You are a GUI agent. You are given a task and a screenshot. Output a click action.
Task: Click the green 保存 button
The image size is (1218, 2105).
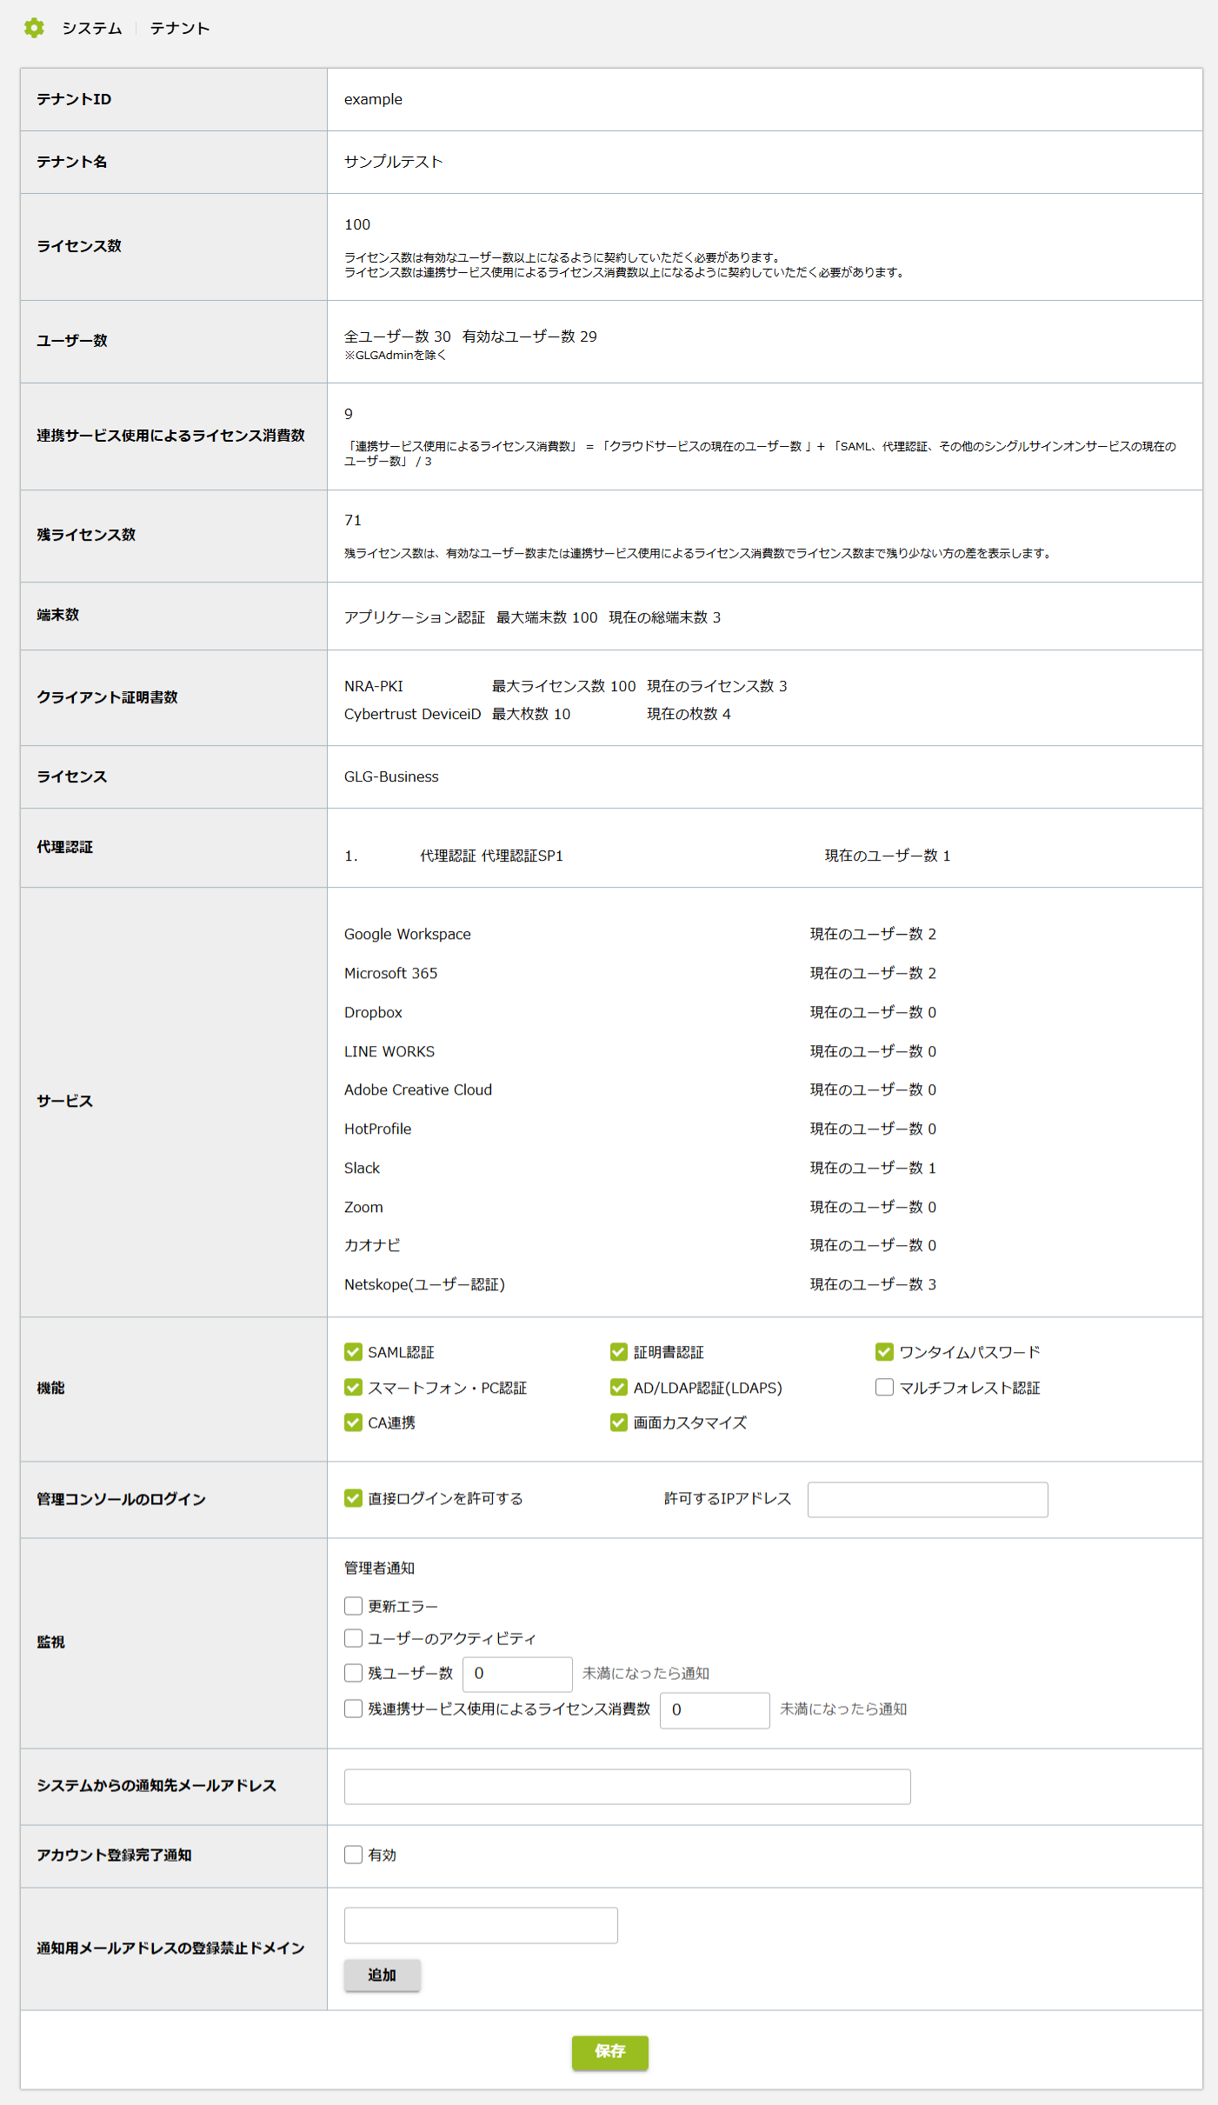pyautogui.click(x=610, y=2052)
